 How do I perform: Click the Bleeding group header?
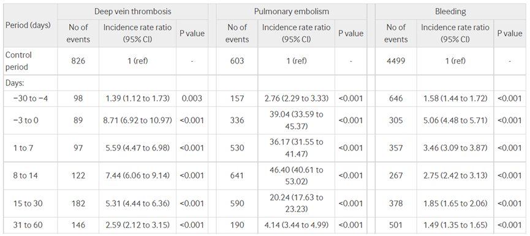pyautogui.click(x=450, y=12)
